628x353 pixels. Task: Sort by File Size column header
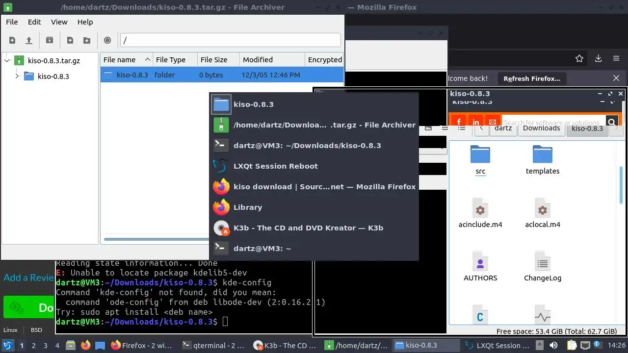(x=218, y=60)
